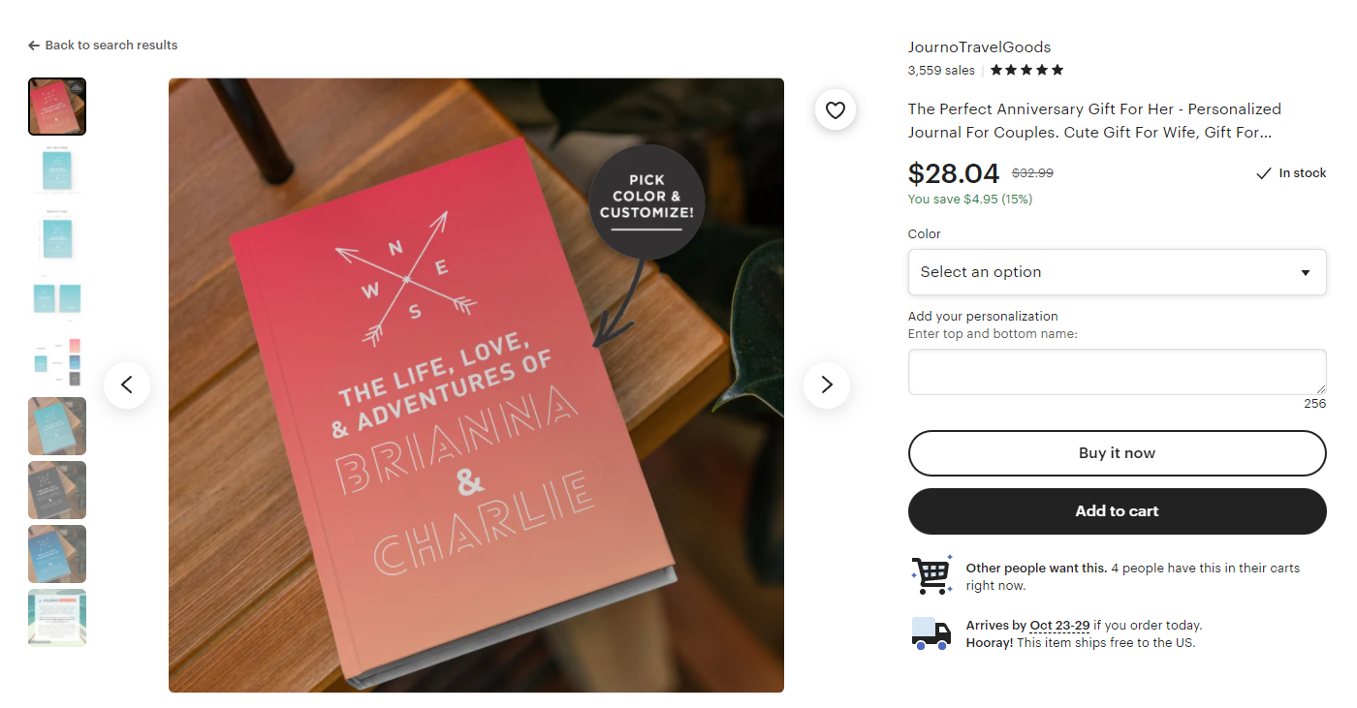
Task: Select the first red journal thumbnail
Action: pos(57,107)
